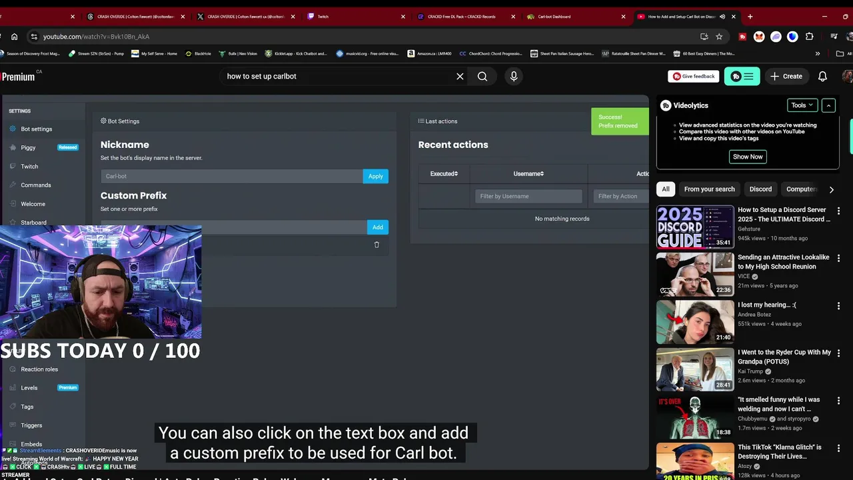The height and width of the screenshot is (480, 853).
Task: Collapse the Videolytics panel with chevron
Action: point(828,105)
